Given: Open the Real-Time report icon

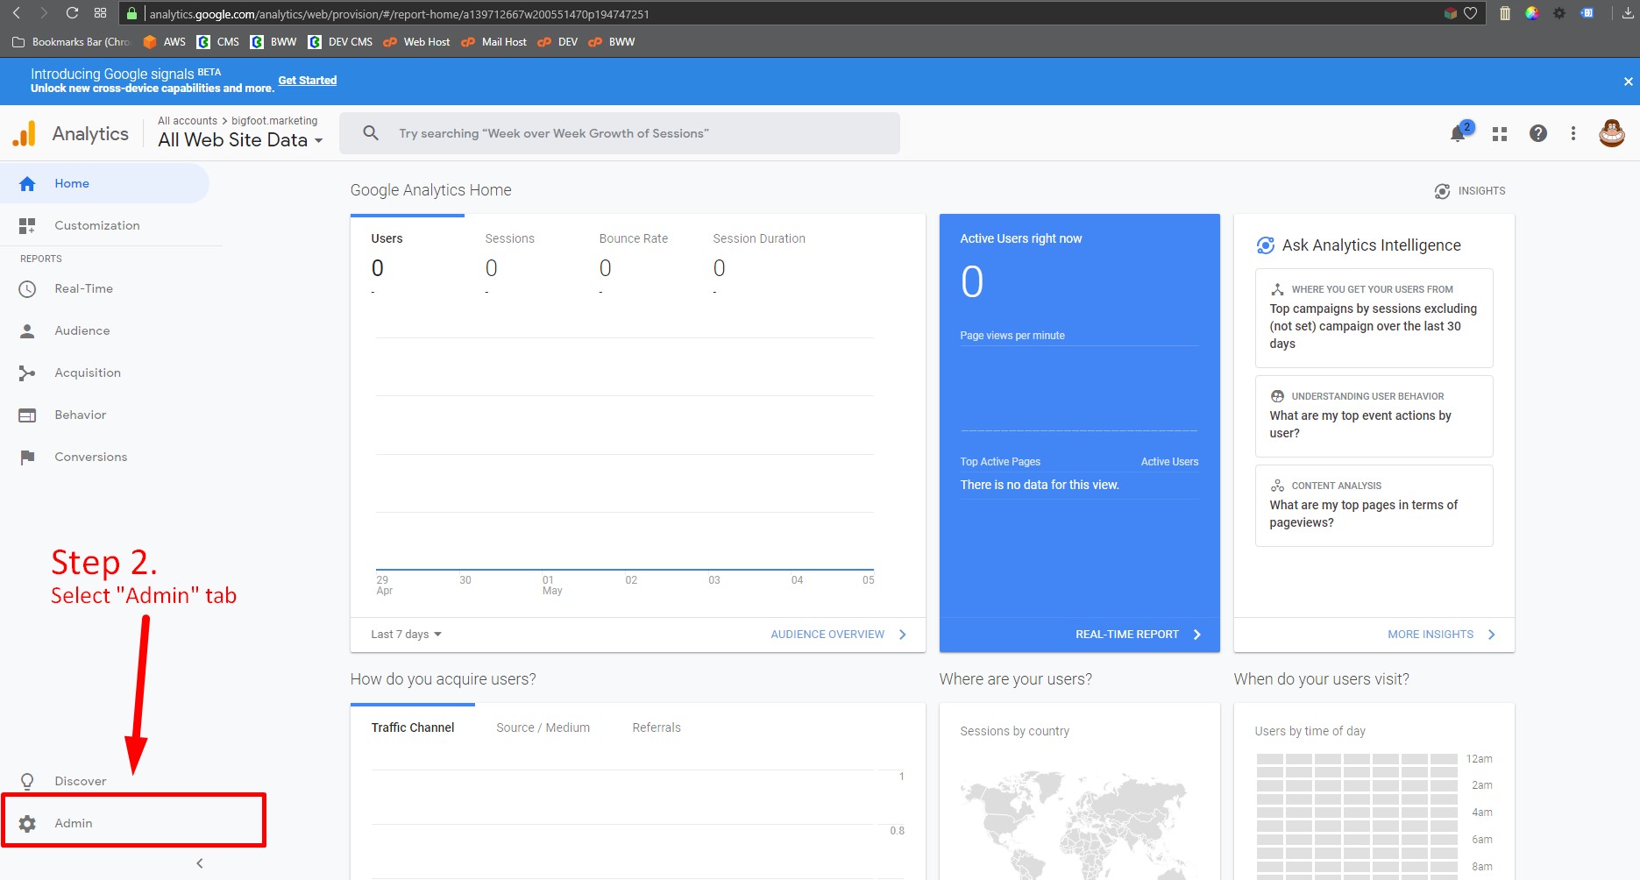Looking at the screenshot, I should pos(27,288).
